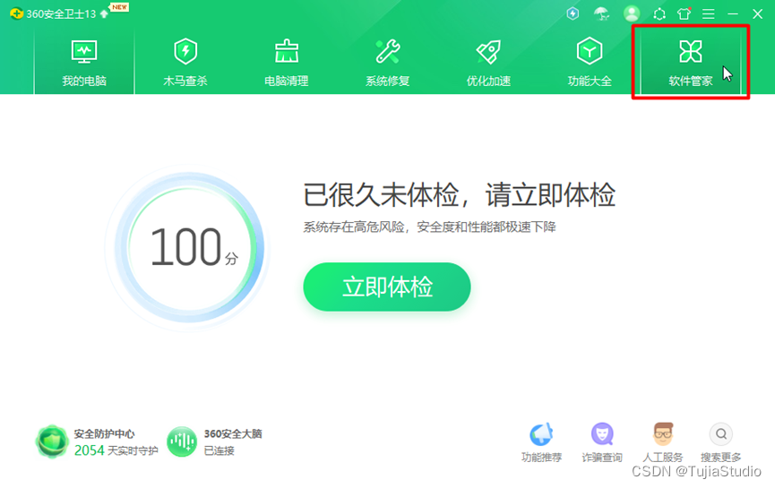Open the hamburger main menu
The width and height of the screenshot is (775, 488).
[709, 13]
